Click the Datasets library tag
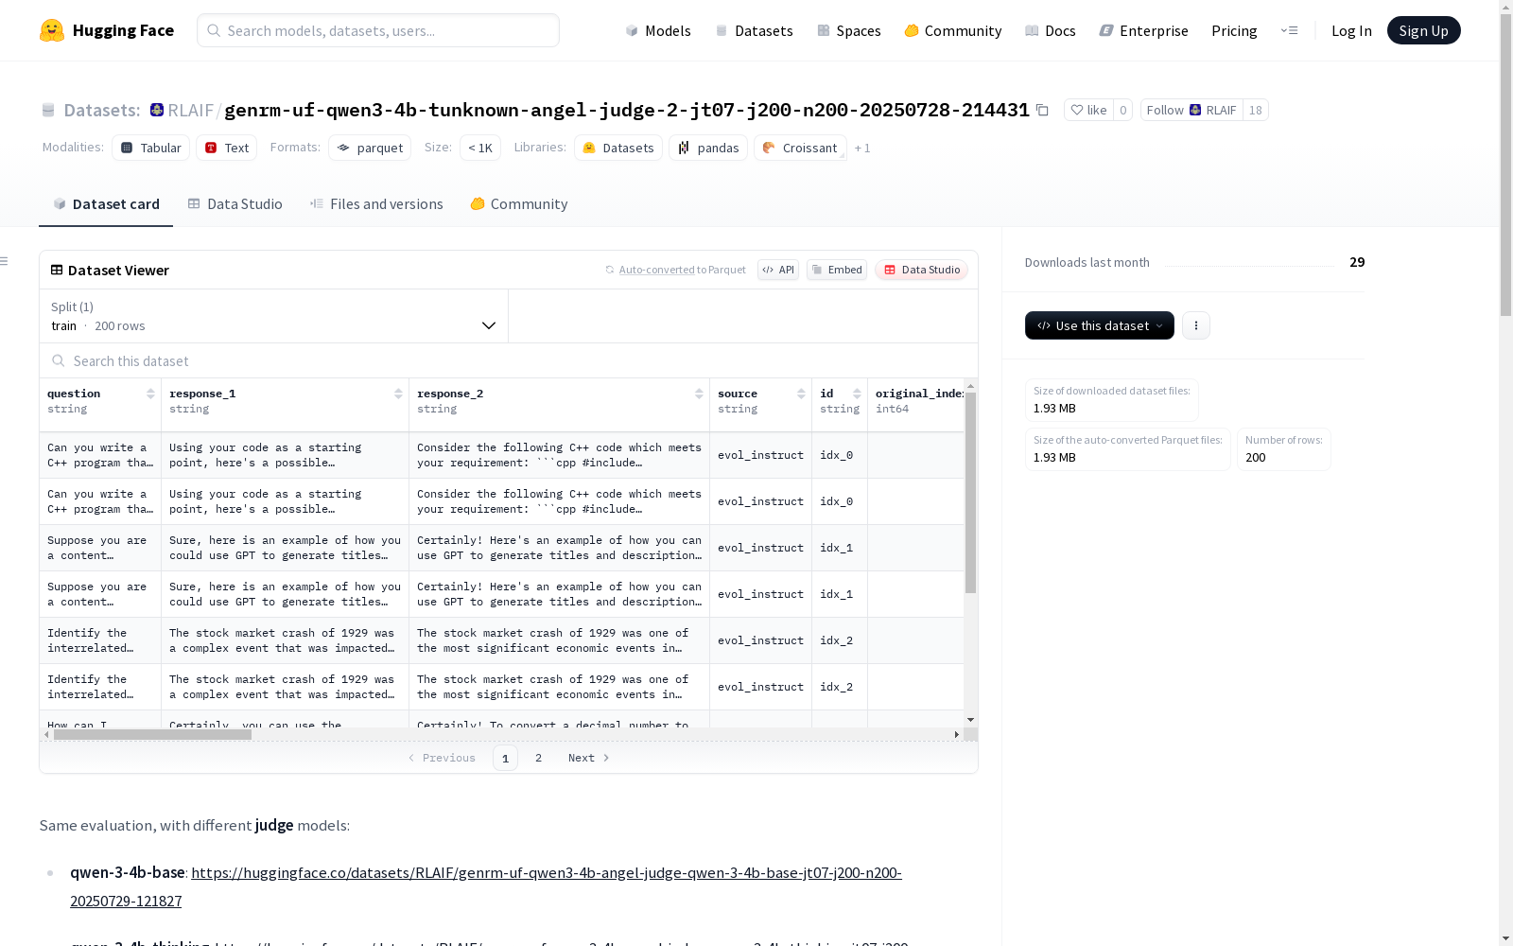The width and height of the screenshot is (1513, 946). click(618, 148)
